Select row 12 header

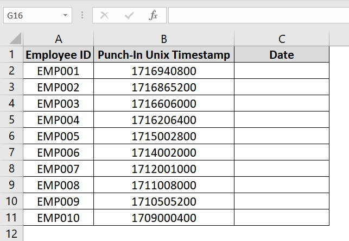pyautogui.click(x=11, y=233)
